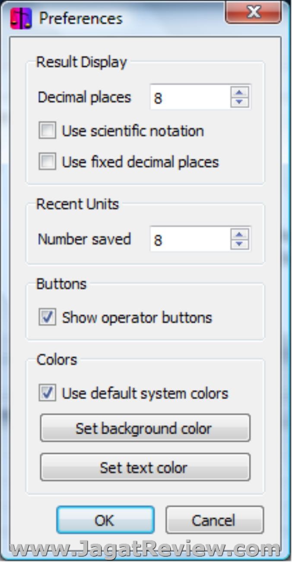Click the Number saved input field
Viewport: 292px width, 562px height.
190,239
